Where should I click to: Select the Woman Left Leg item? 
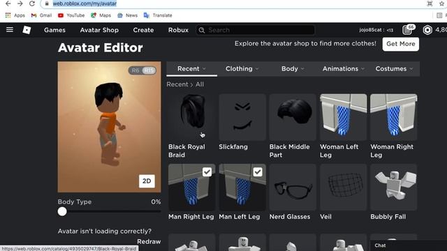[x=343, y=117]
